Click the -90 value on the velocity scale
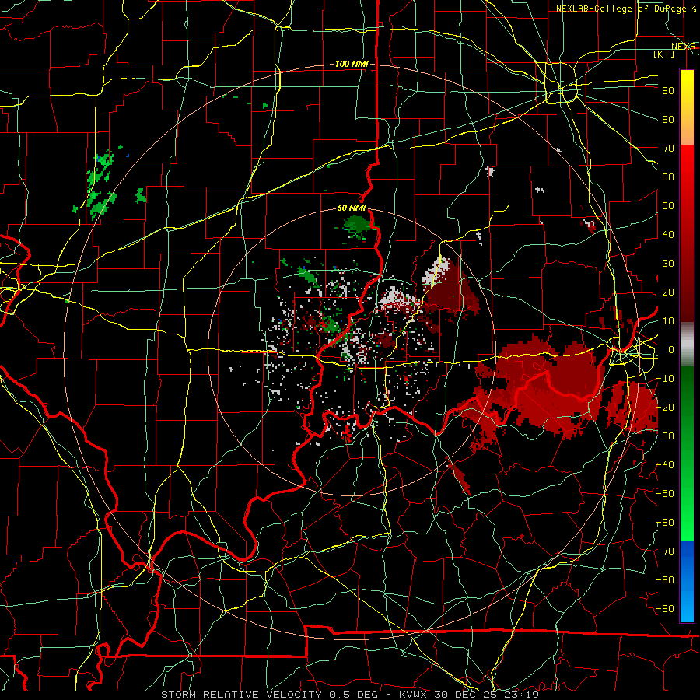Viewport: 700px width, 700px height. coord(666,609)
